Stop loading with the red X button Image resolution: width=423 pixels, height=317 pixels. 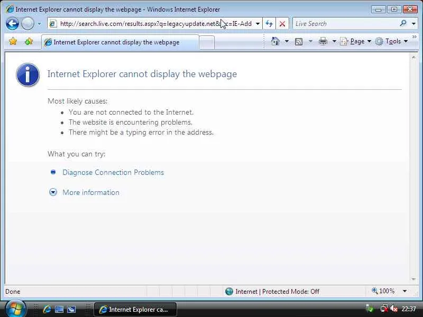[x=282, y=24]
